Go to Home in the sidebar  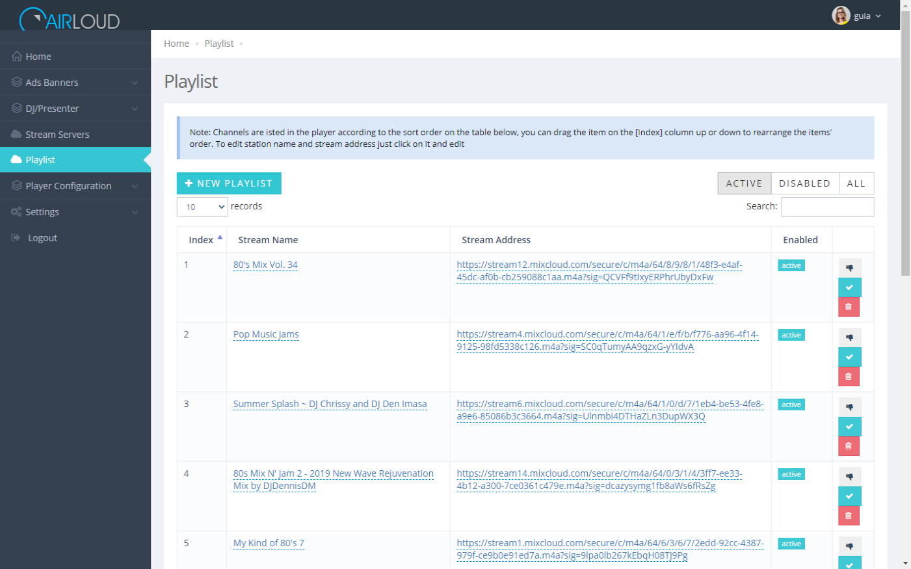75,57
